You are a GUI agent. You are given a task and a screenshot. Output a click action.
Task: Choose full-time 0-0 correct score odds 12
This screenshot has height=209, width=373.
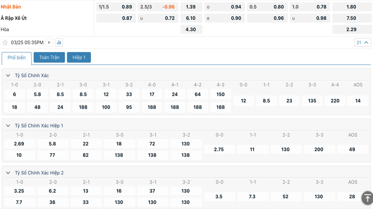243,101
